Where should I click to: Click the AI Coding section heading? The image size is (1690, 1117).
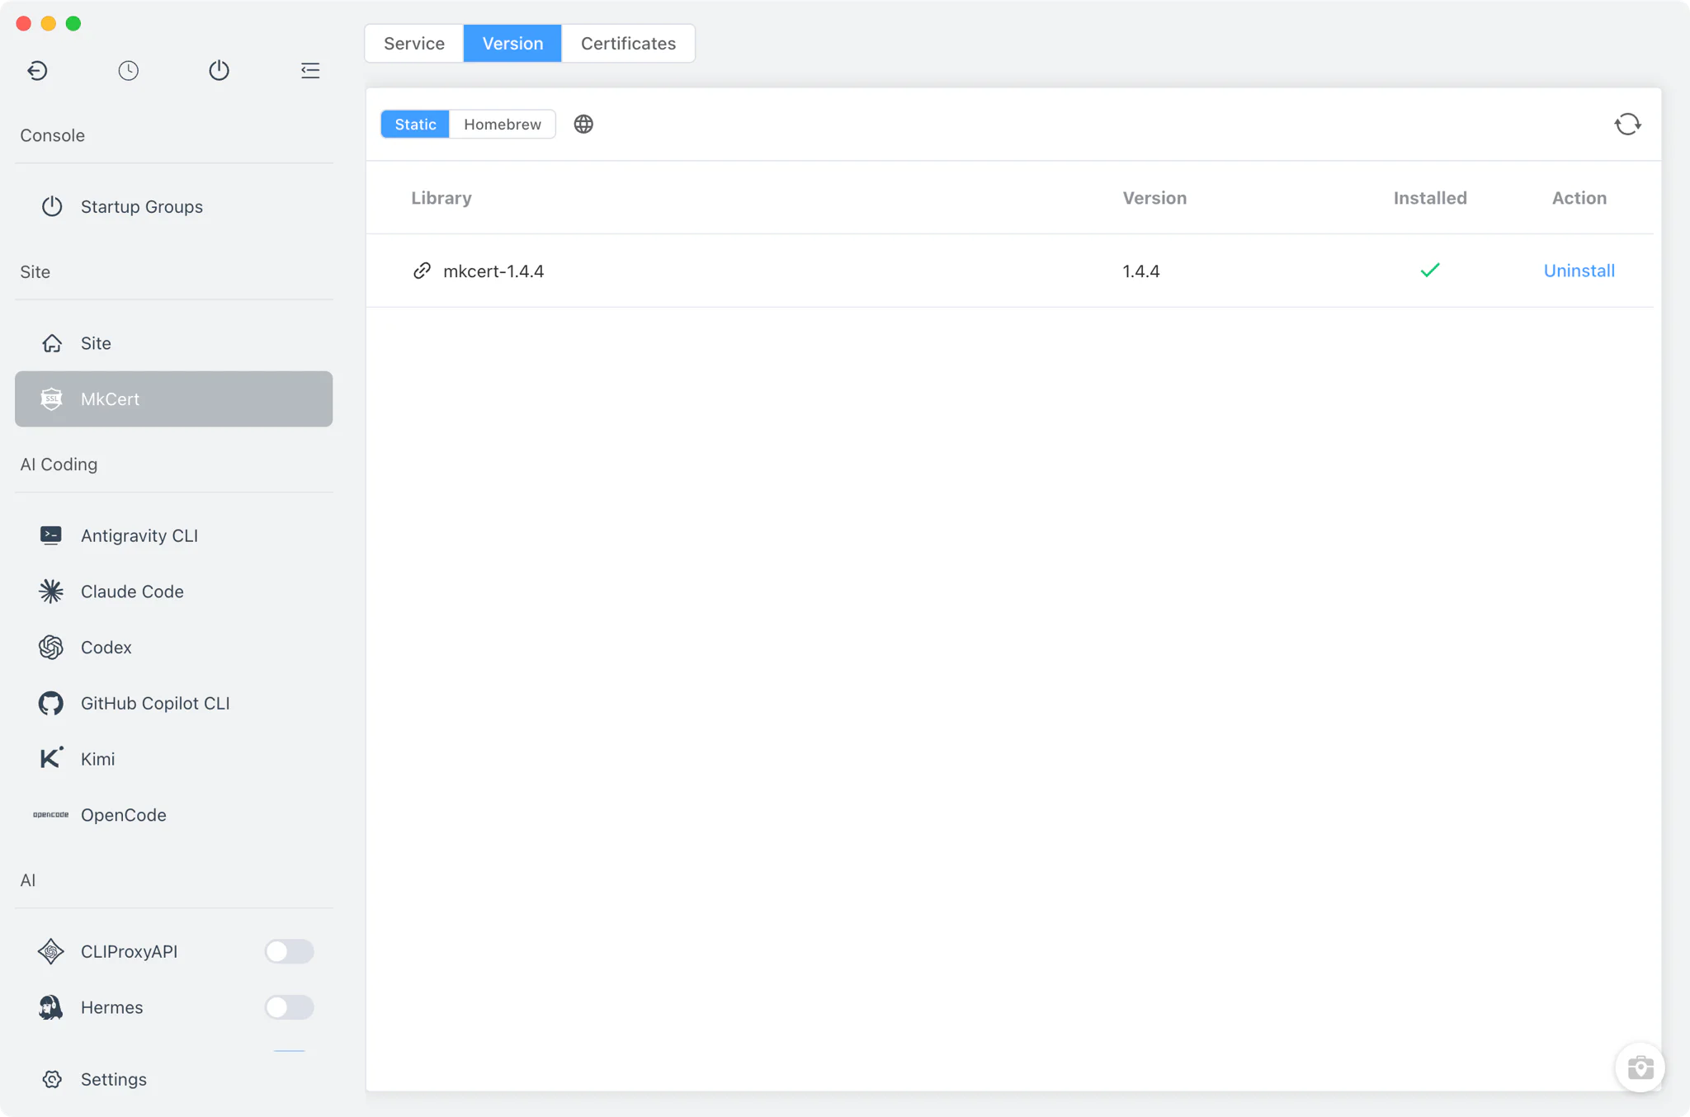pyautogui.click(x=59, y=464)
